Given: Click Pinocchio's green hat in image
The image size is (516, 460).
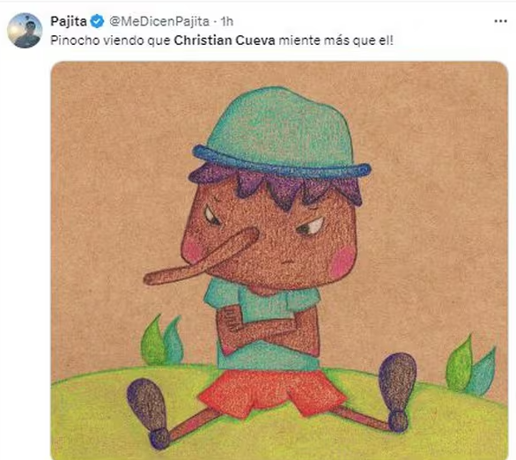Looking at the screenshot, I should pyautogui.click(x=281, y=129).
